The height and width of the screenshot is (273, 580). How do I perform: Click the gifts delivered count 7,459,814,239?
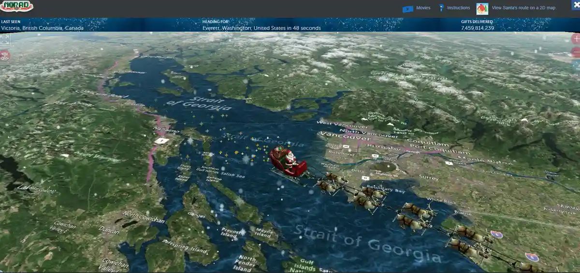478,28
